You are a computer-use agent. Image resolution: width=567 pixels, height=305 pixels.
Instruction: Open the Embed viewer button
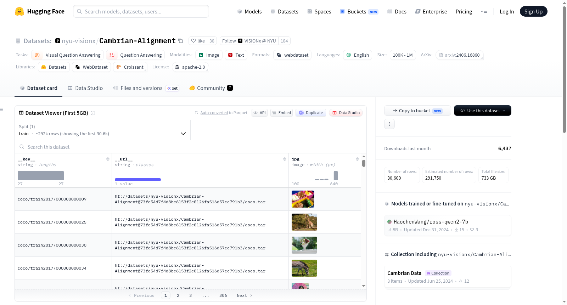tap(281, 113)
